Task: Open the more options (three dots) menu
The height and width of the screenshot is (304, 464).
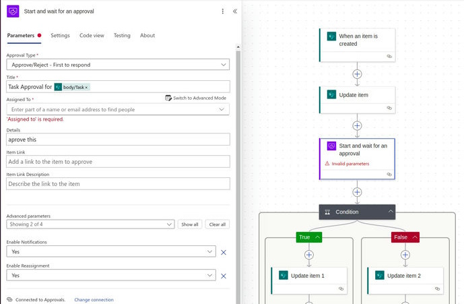Action: [x=223, y=11]
